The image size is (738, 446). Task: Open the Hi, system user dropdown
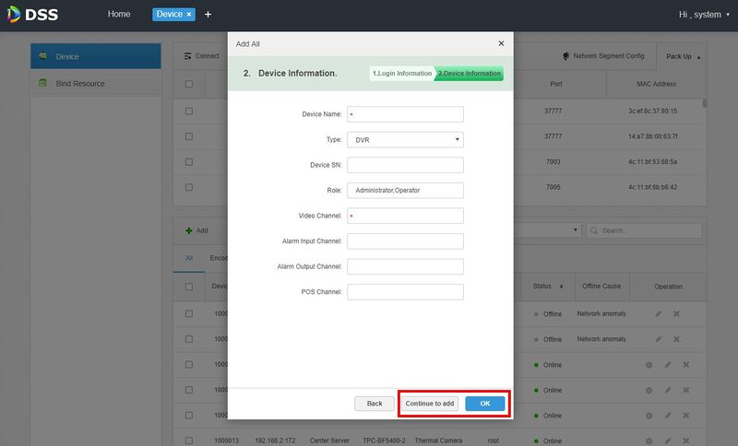tap(704, 15)
